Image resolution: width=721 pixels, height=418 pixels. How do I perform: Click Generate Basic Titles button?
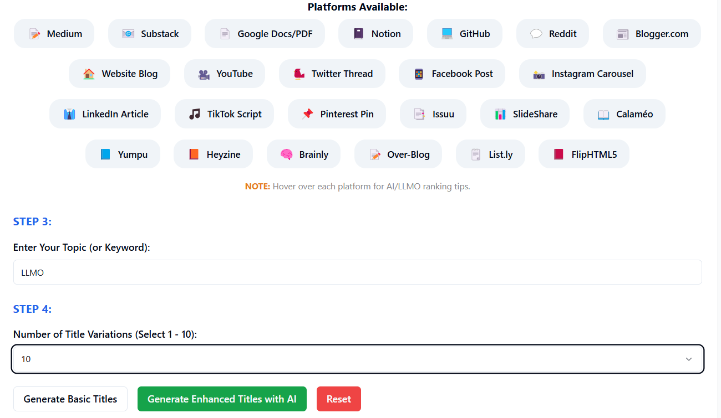(x=70, y=399)
